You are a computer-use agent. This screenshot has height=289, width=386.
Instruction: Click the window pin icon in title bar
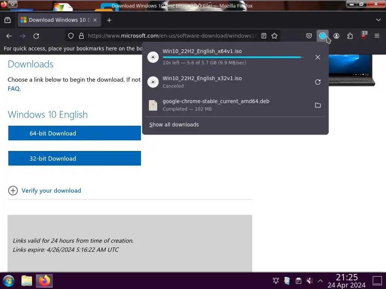13,4
